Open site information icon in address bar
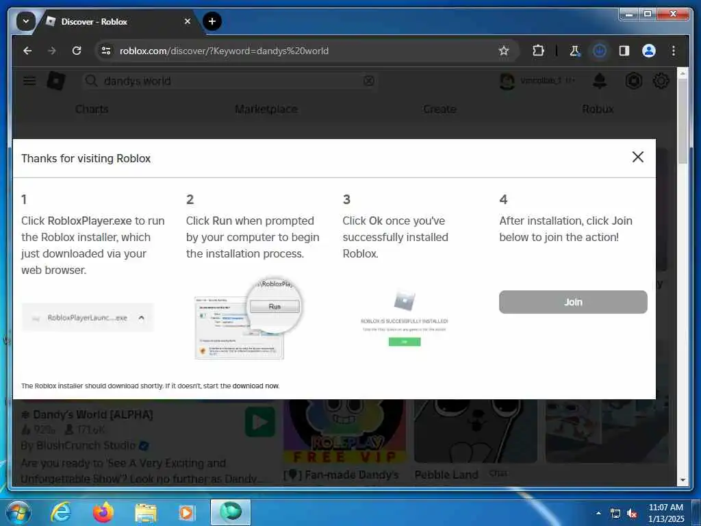Image resolution: width=701 pixels, height=526 pixels. pyautogui.click(x=106, y=51)
